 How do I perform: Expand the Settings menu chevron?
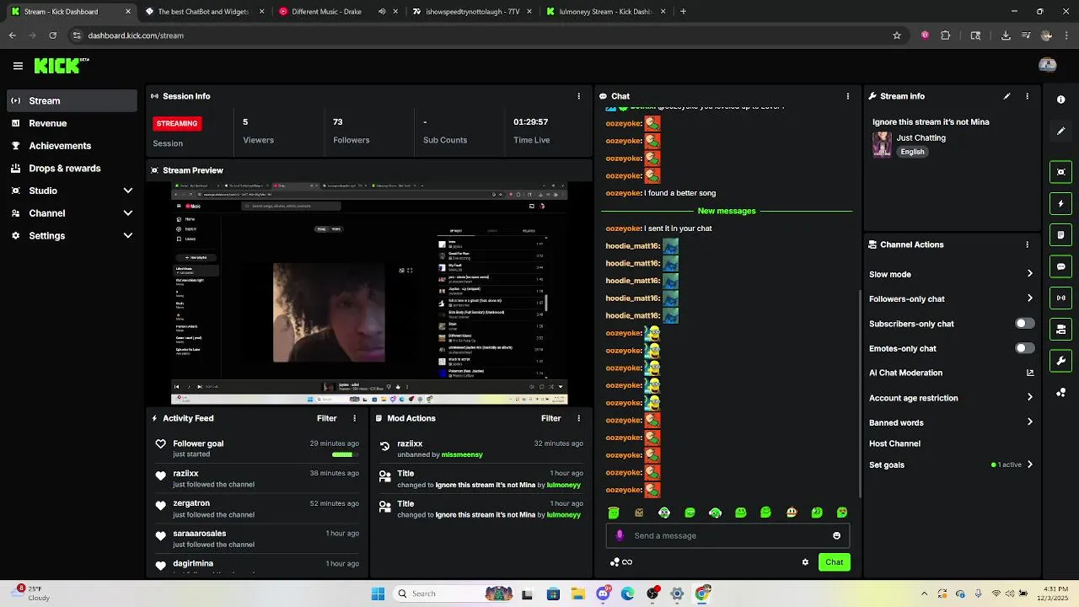[x=128, y=236]
